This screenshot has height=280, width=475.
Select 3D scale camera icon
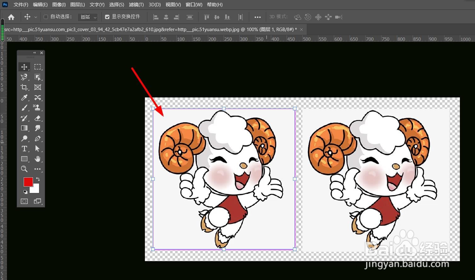tap(339, 17)
